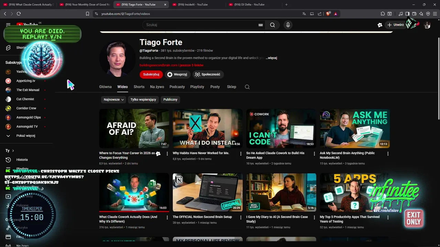Click the YouTube search magnifier button
The height and width of the screenshot is (247, 440).
pos(272,25)
